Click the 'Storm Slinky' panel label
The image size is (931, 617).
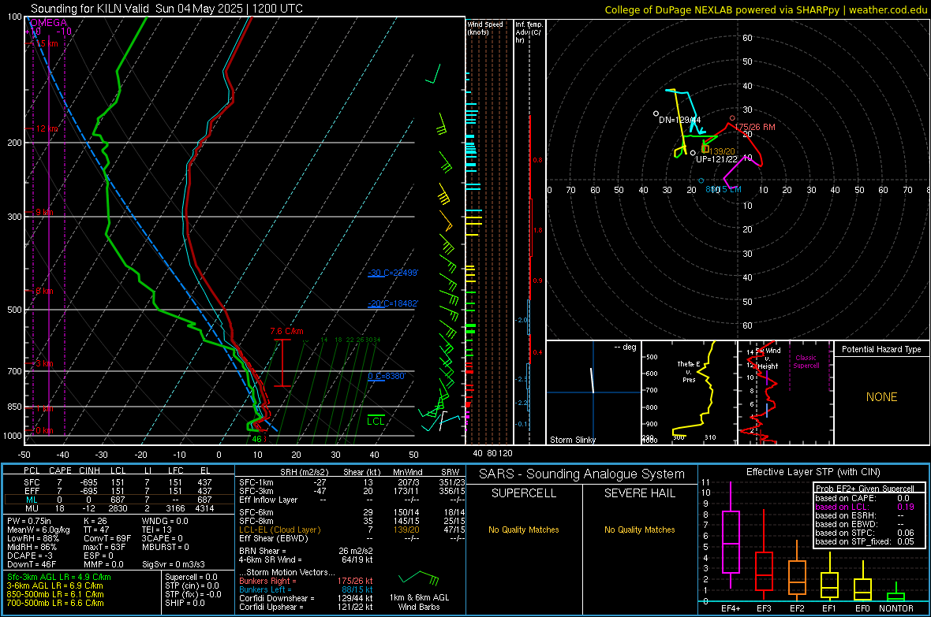tap(572, 440)
